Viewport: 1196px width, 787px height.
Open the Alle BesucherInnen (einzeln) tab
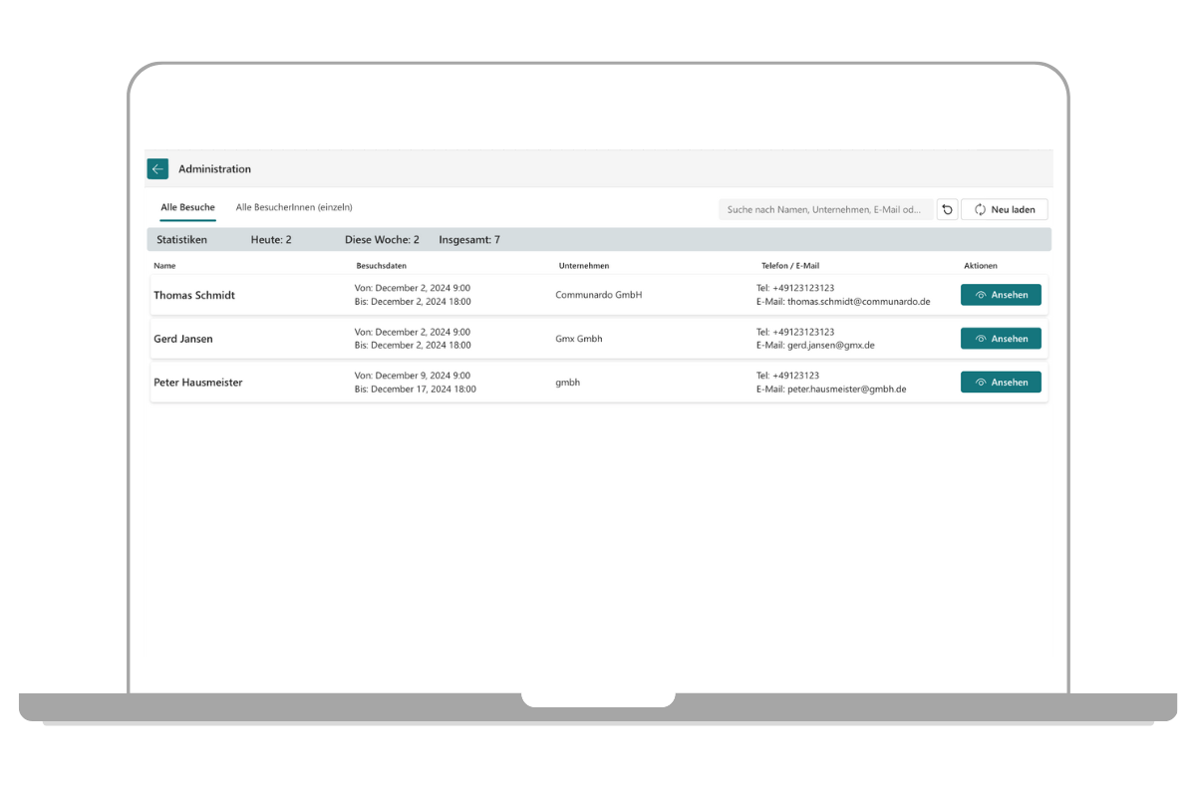(294, 207)
